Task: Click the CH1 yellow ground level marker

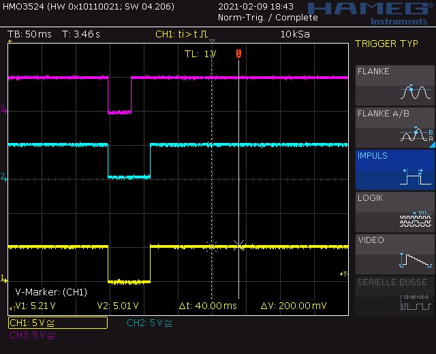Action: [3, 278]
